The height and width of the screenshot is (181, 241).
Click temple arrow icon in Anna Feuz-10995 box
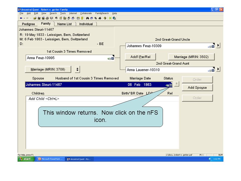(x=109, y=59)
